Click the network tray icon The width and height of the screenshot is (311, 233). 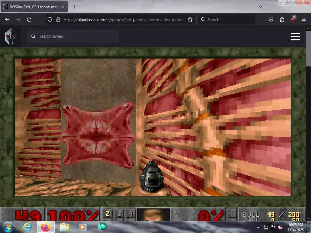pos(265,227)
